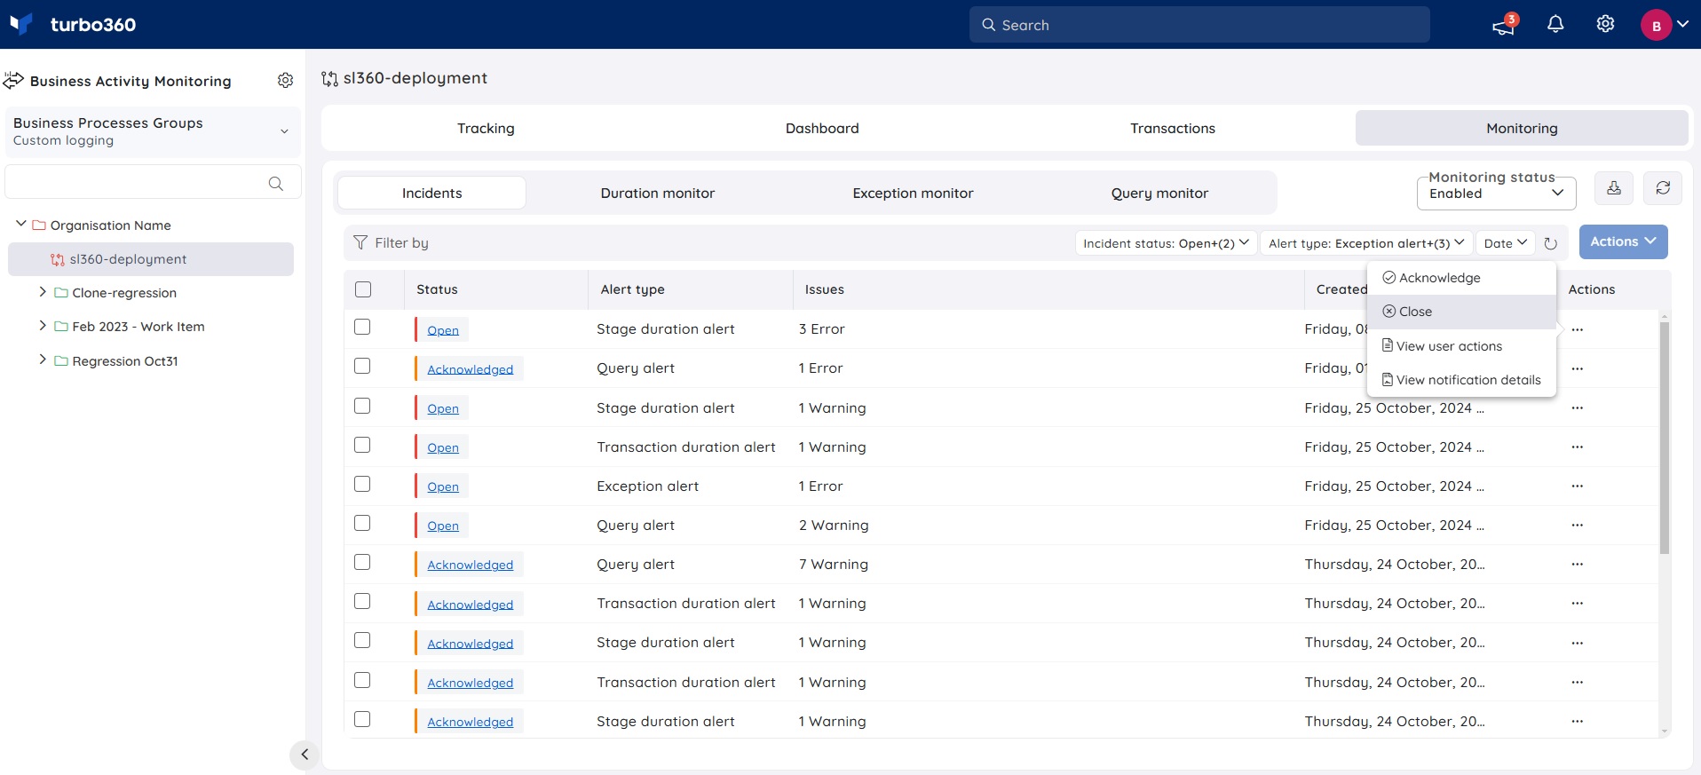Click the top Search field
Viewport: 1701px width, 775px height.
click(1199, 25)
